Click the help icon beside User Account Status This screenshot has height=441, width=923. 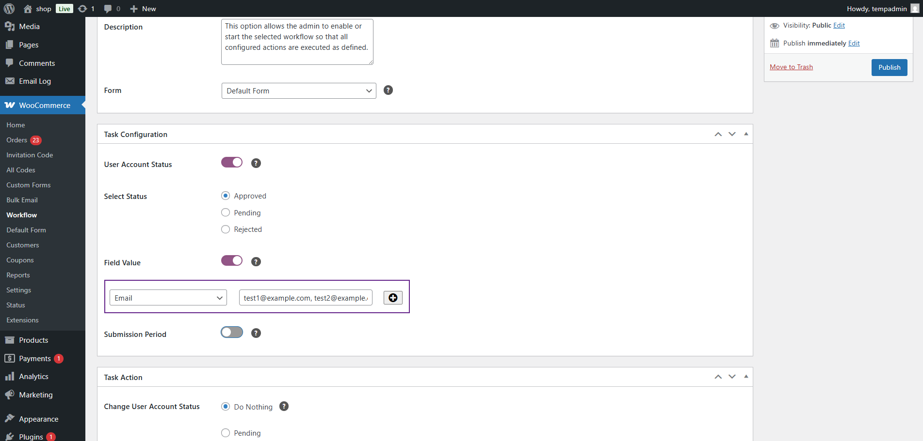tap(256, 164)
